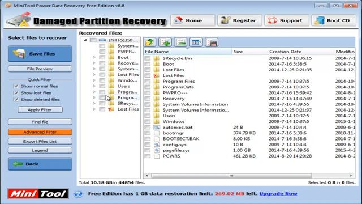
Task: Sort by File Name column header
Action: tap(187, 52)
